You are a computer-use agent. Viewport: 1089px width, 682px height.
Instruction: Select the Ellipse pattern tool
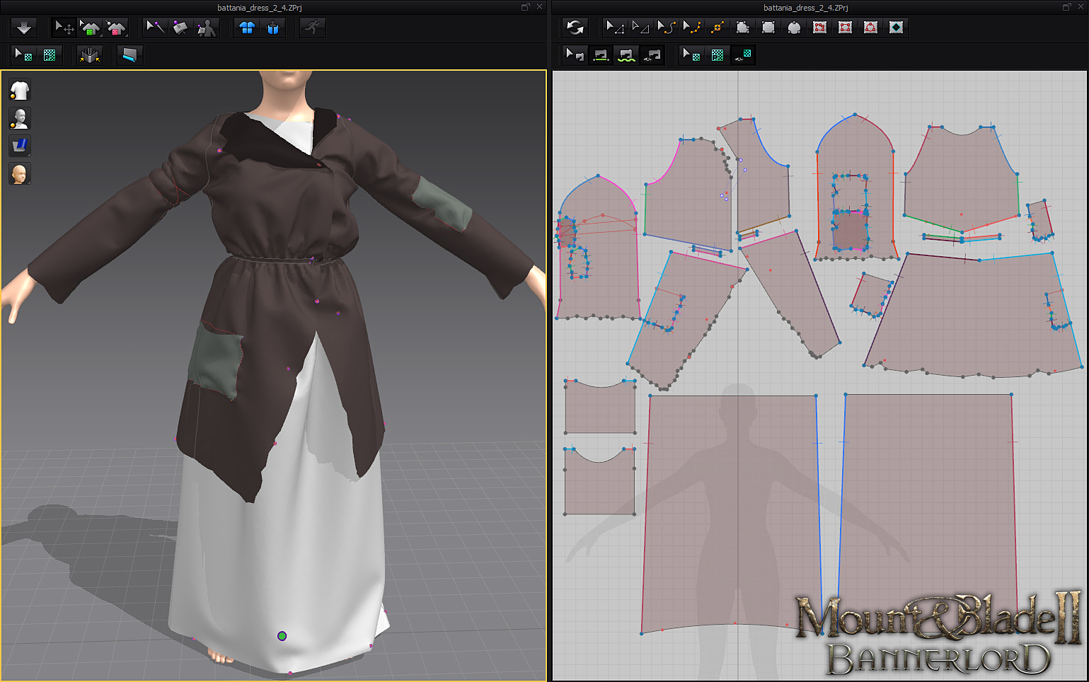pos(794,28)
